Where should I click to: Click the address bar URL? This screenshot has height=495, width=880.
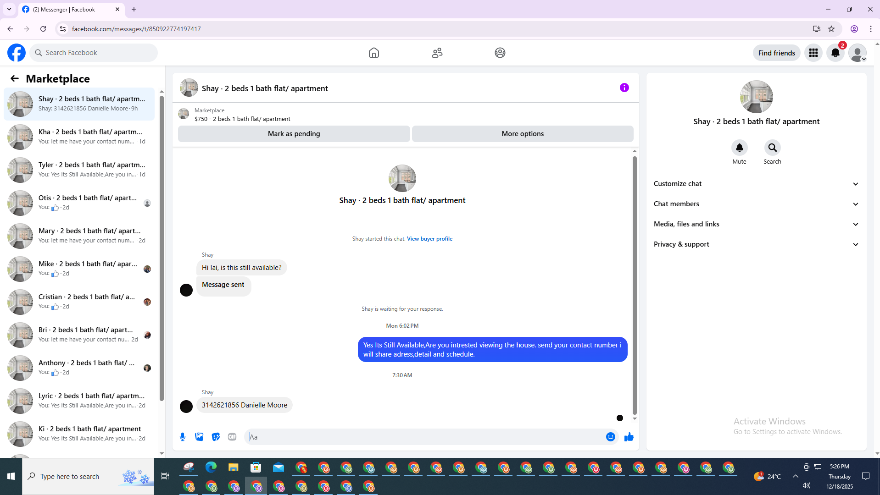[136, 29]
